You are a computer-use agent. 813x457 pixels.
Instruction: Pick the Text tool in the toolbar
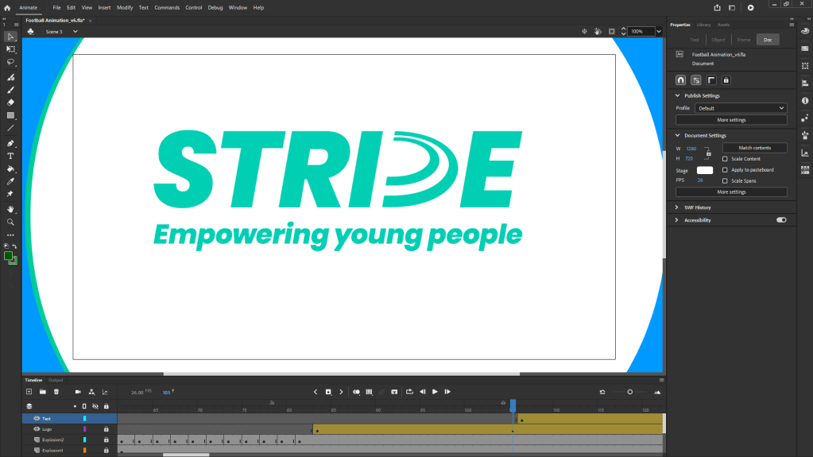click(10, 157)
